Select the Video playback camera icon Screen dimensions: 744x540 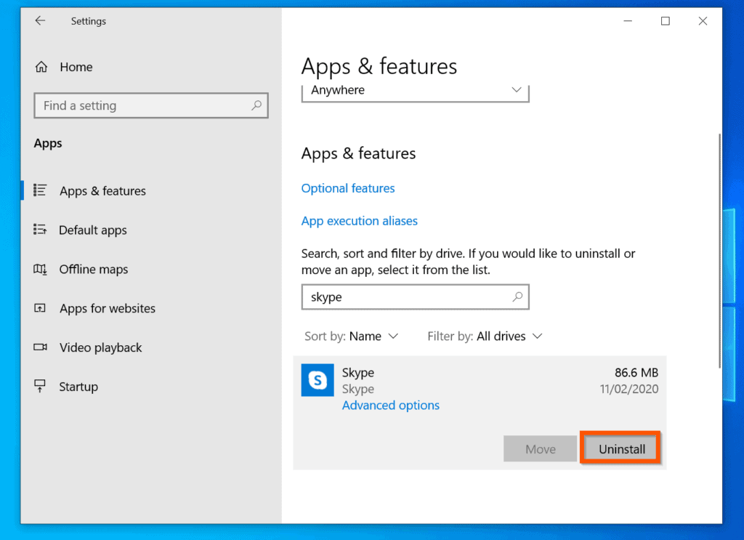41,347
